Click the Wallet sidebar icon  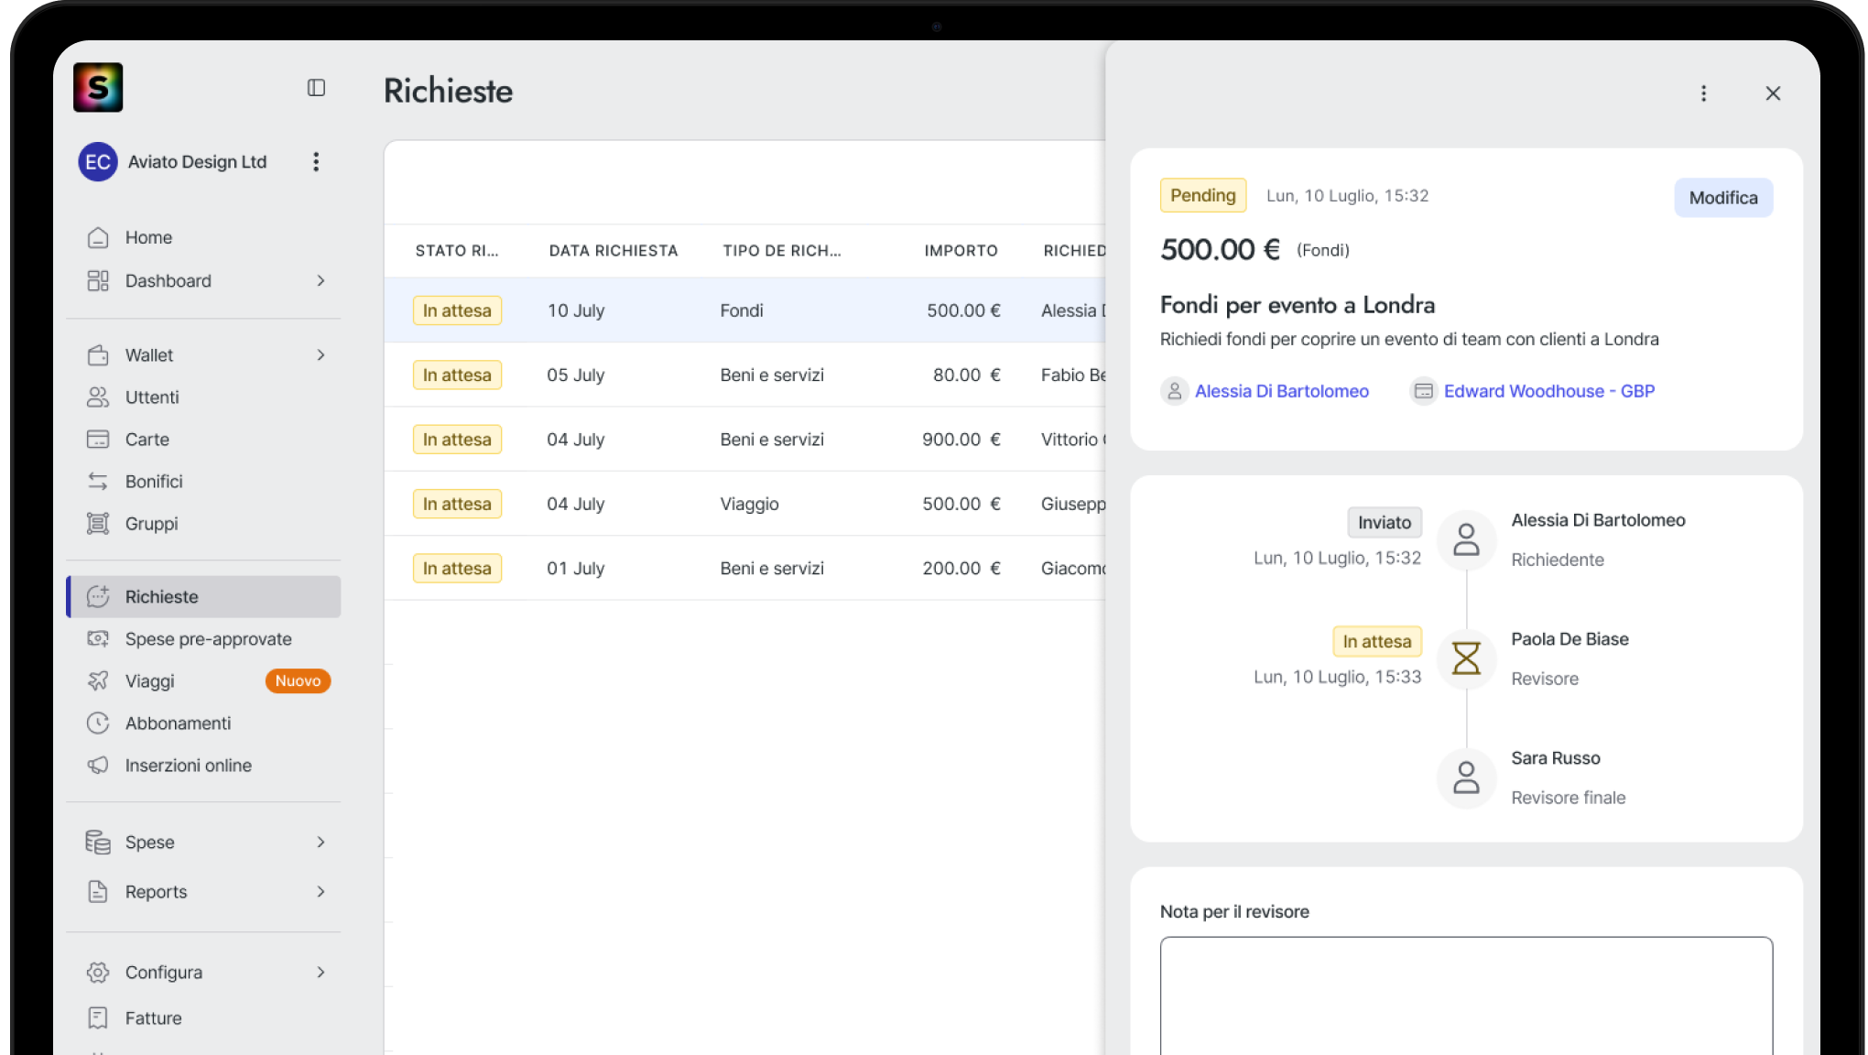(98, 355)
